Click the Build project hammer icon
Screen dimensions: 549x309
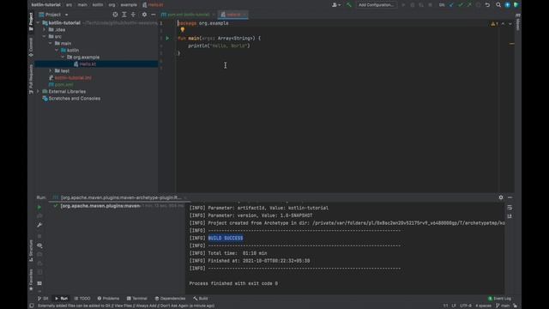349,5
